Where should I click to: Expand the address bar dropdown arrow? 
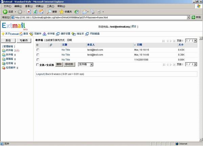pyautogui.click(x=188, y=17)
